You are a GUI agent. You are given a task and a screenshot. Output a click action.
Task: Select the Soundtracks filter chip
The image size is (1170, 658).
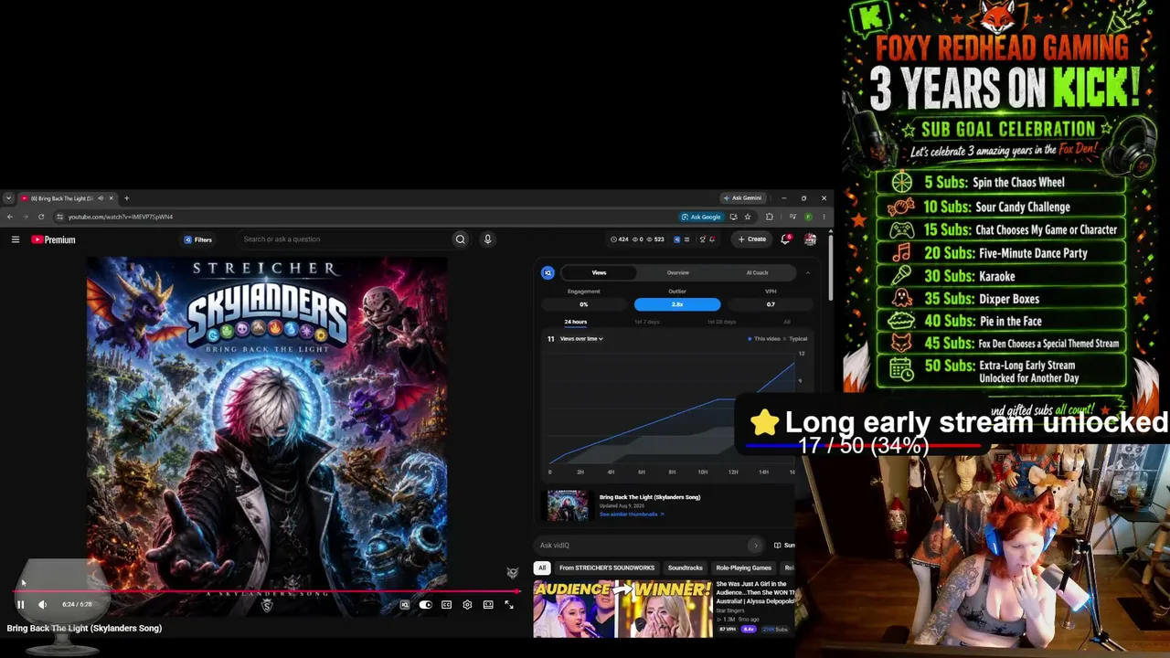coord(686,568)
